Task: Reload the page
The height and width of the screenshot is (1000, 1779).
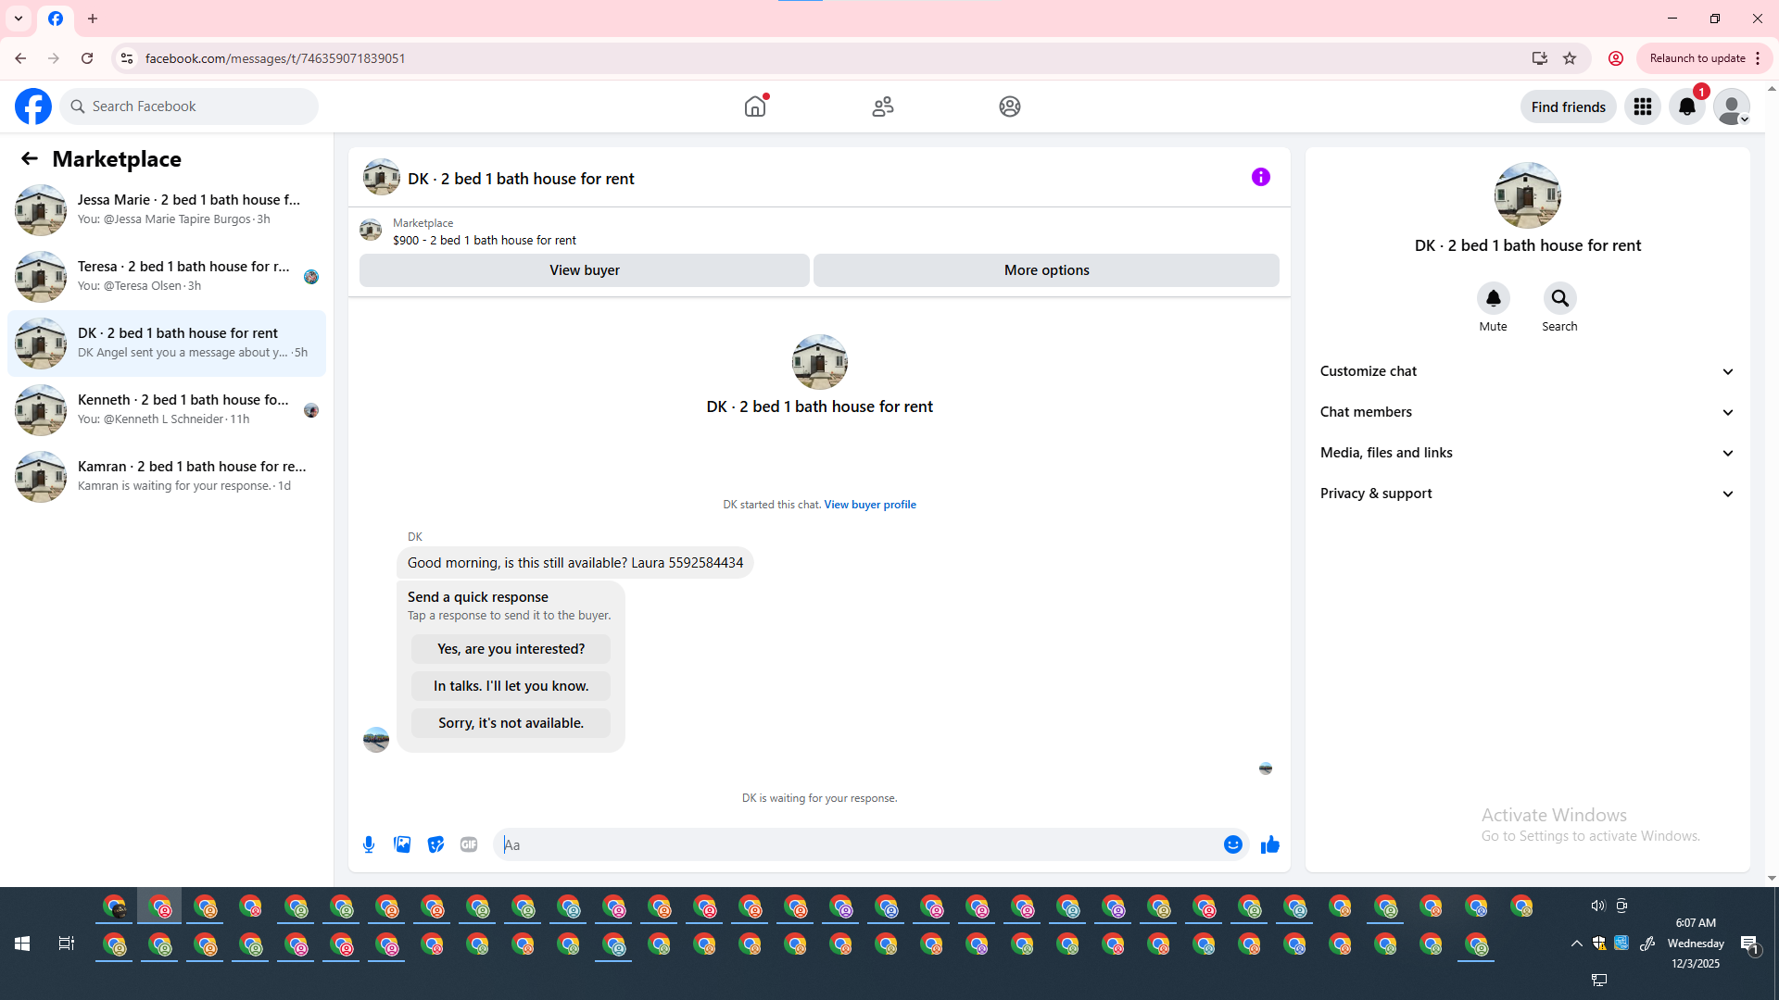Action: (x=87, y=58)
